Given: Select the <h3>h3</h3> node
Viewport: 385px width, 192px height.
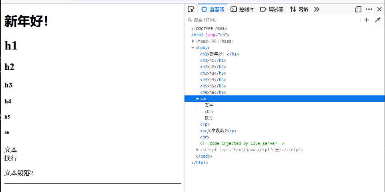Looking at the screenshot, I should pos(213,73).
